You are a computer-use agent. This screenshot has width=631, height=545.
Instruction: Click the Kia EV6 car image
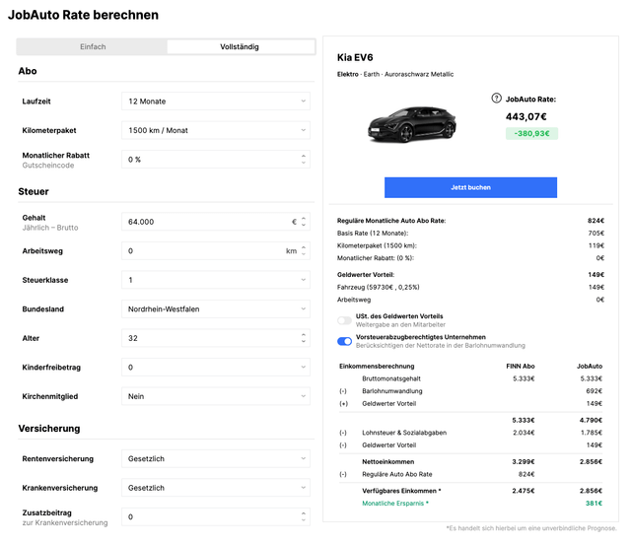point(412,124)
